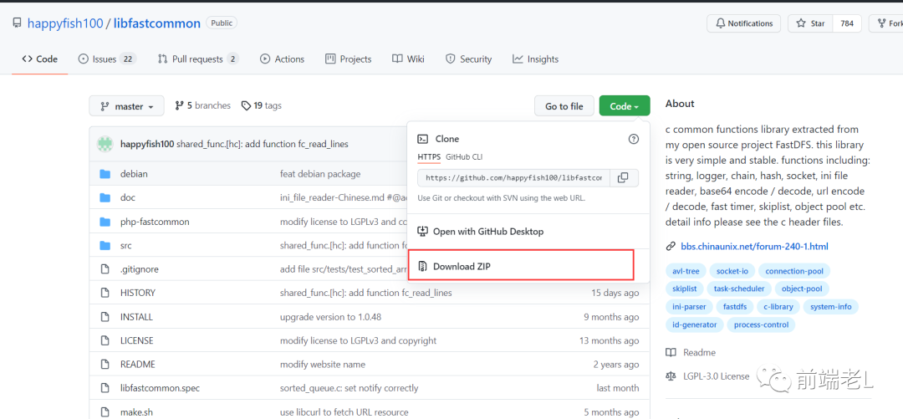This screenshot has width=903, height=419.
Task: Open the php-fastcommon folder
Action: point(155,222)
